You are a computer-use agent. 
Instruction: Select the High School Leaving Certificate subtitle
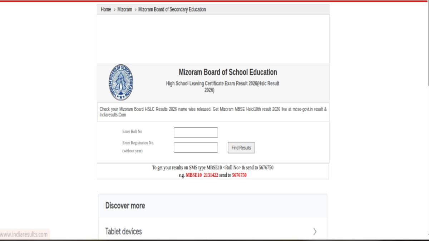[x=222, y=84]
